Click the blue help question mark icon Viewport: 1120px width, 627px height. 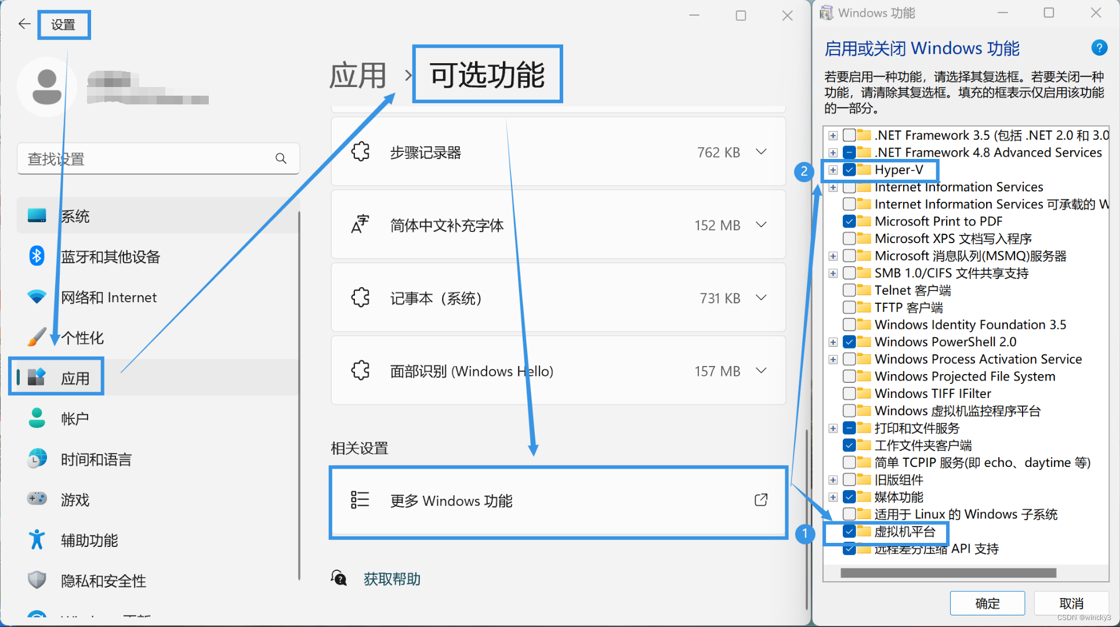(1099, 48)
